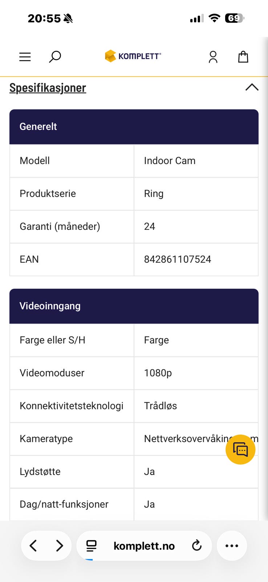Go to homepage via Komplett logo
The width and height of the screenshot is (268, 582).
pos(133,56)
